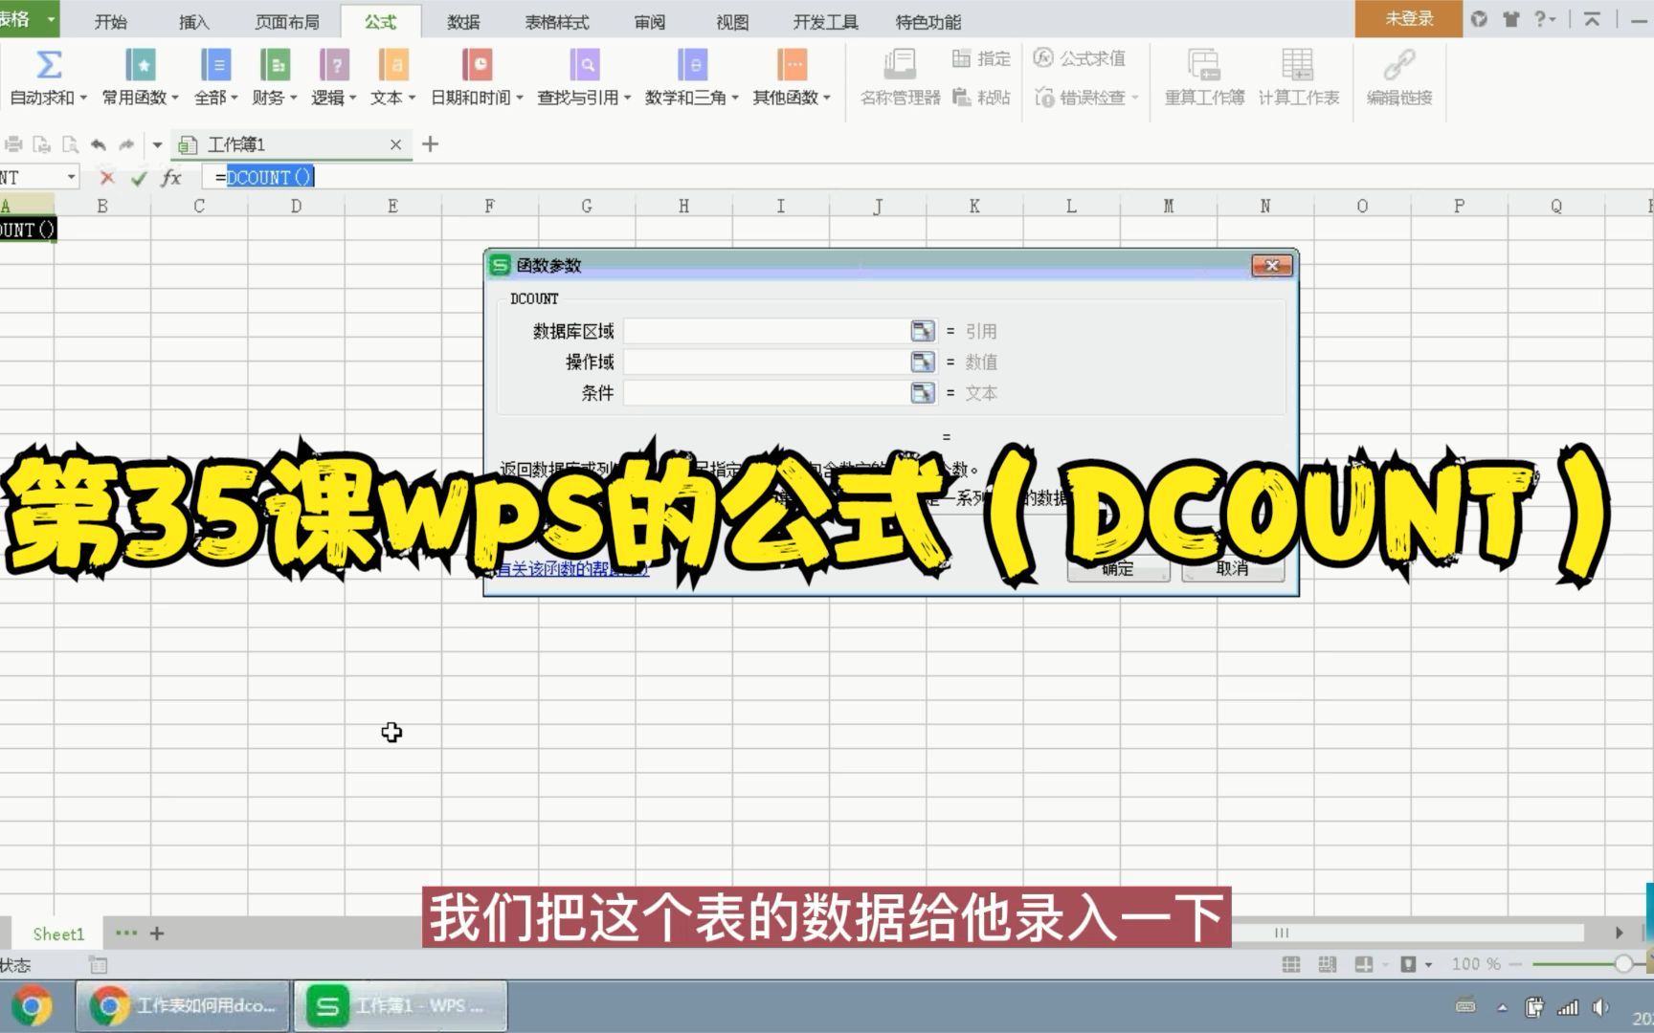Click the 操作域 input field

pos(767,362)
